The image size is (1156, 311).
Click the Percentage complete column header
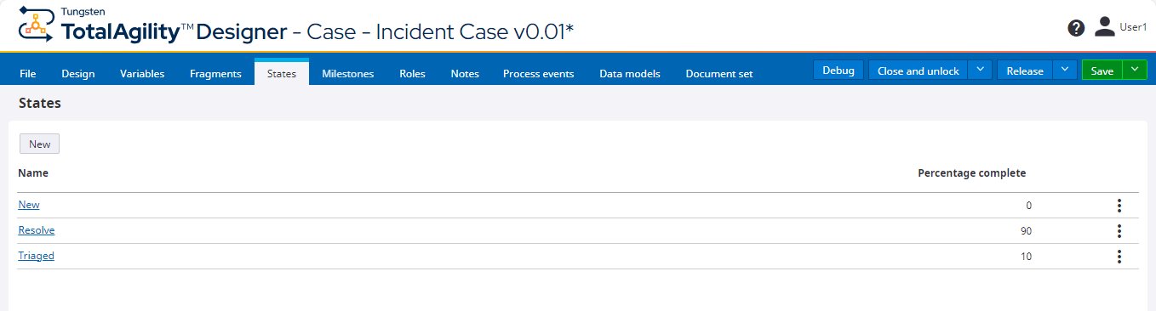tap(971, 172)
